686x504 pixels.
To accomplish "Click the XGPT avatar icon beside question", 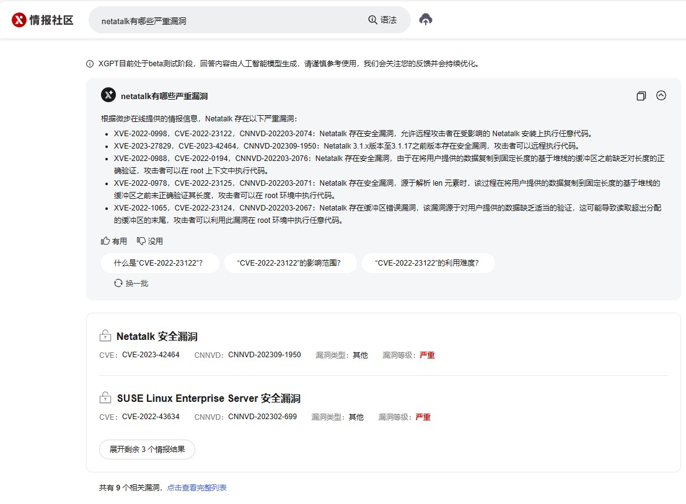I will 108,95.
